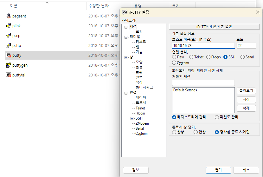Select the Raw connection type

tap(174, 57)
